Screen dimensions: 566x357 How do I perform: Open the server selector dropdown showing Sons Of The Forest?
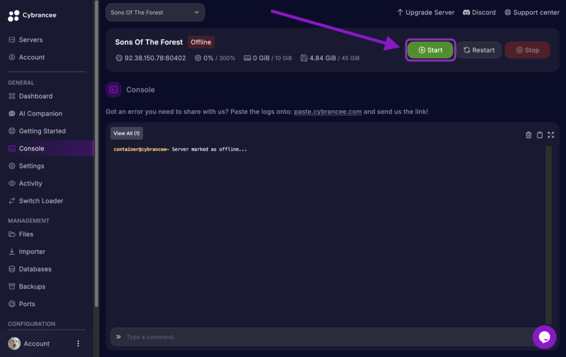pos(155,12)
